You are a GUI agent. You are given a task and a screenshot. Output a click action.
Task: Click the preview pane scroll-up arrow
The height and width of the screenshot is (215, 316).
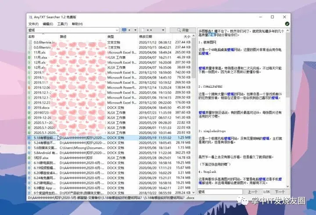287,31
